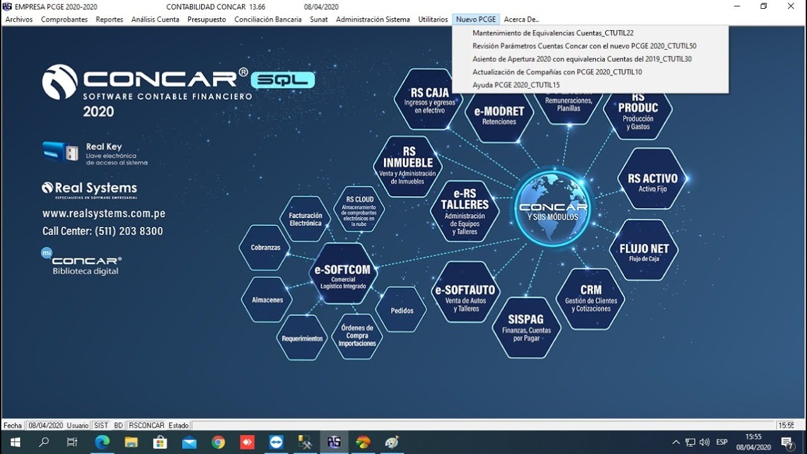This screenshot has height=454, width=807.
Task: Click CONTABILIDAD CONCAR 13.66 title text
Action: coord(216,6)
